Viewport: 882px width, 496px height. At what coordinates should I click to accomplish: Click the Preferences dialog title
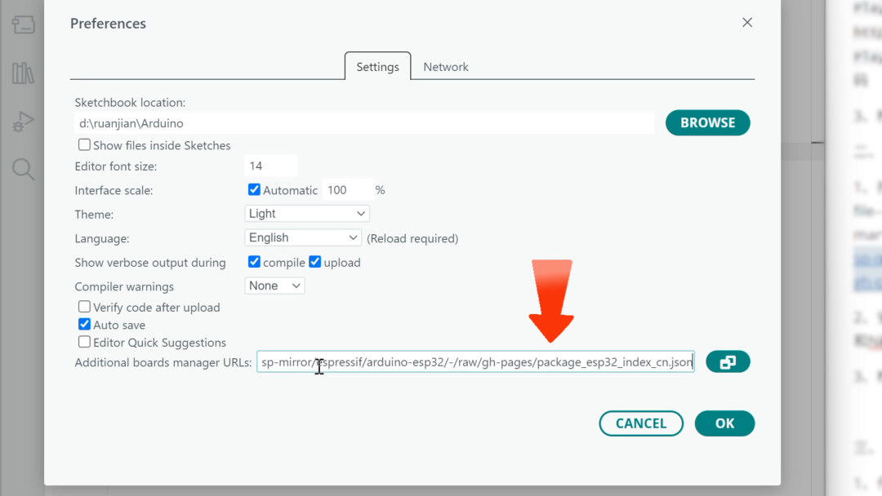point(108,24)
